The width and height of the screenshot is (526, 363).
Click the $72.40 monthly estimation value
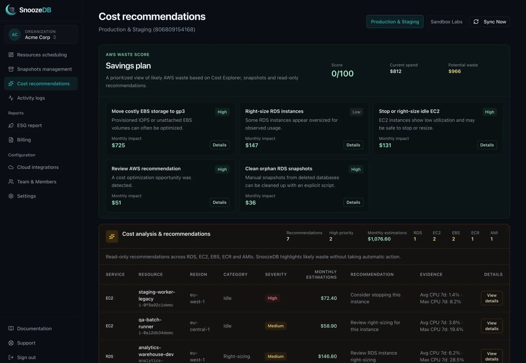point(329,298)
